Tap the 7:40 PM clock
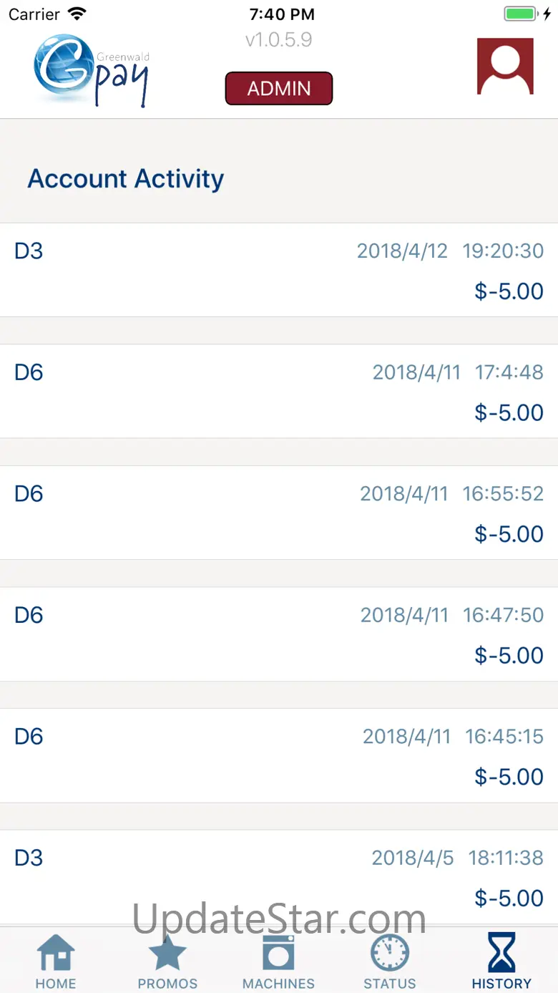The height and width of the screenshot is (993, 558). [280, 14]
